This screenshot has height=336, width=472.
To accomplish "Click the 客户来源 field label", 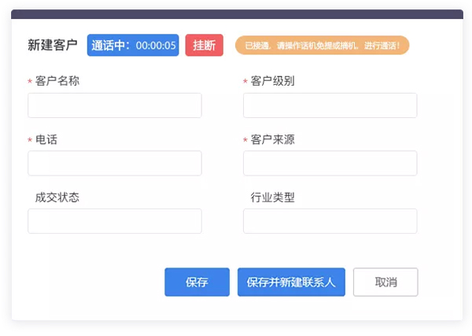I will coord(272,139).
